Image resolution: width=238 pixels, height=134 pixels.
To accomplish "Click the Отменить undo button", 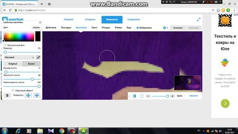I will pos(178,28).
